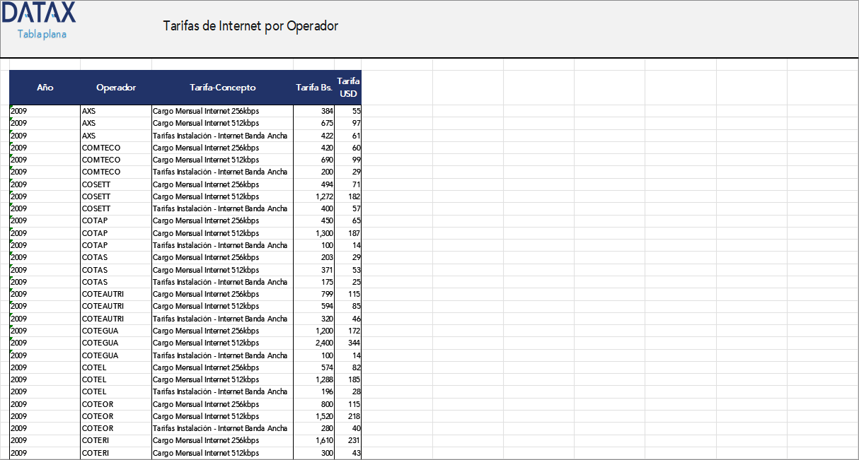This screenshot has height=460, width=859.
Task: Select the 'Tabla plana' label
Action: (40, 33)
